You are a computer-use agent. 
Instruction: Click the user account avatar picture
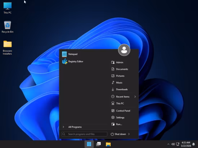[124, 50]
